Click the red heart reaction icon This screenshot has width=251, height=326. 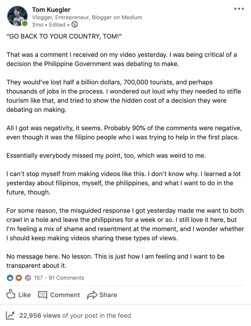point(19,278)
